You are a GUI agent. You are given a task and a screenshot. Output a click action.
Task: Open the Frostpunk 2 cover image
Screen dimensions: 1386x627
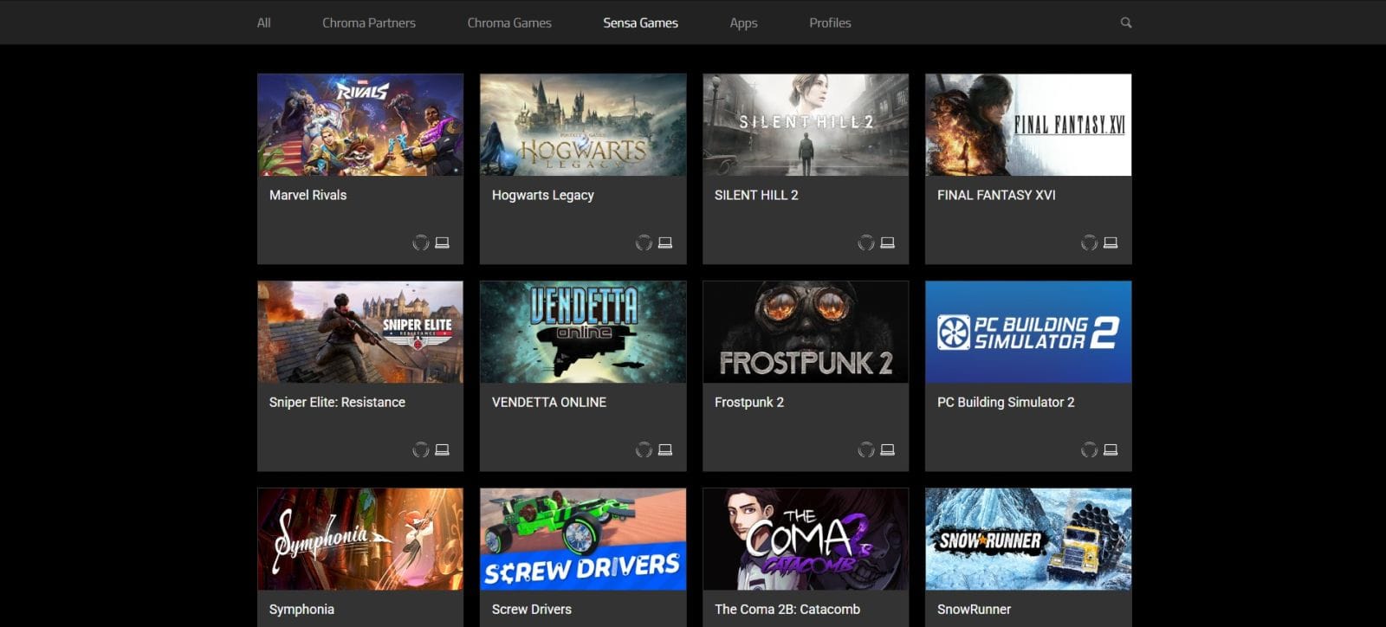[806, 332]
